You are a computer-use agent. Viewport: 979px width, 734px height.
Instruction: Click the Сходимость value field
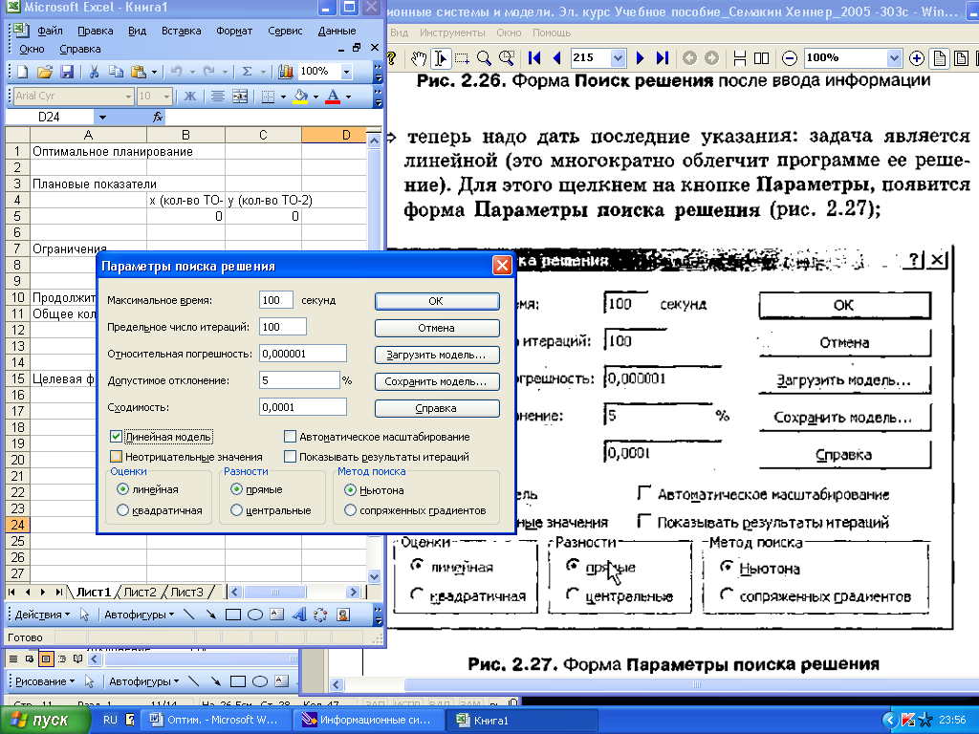click(x=303, y=407)
